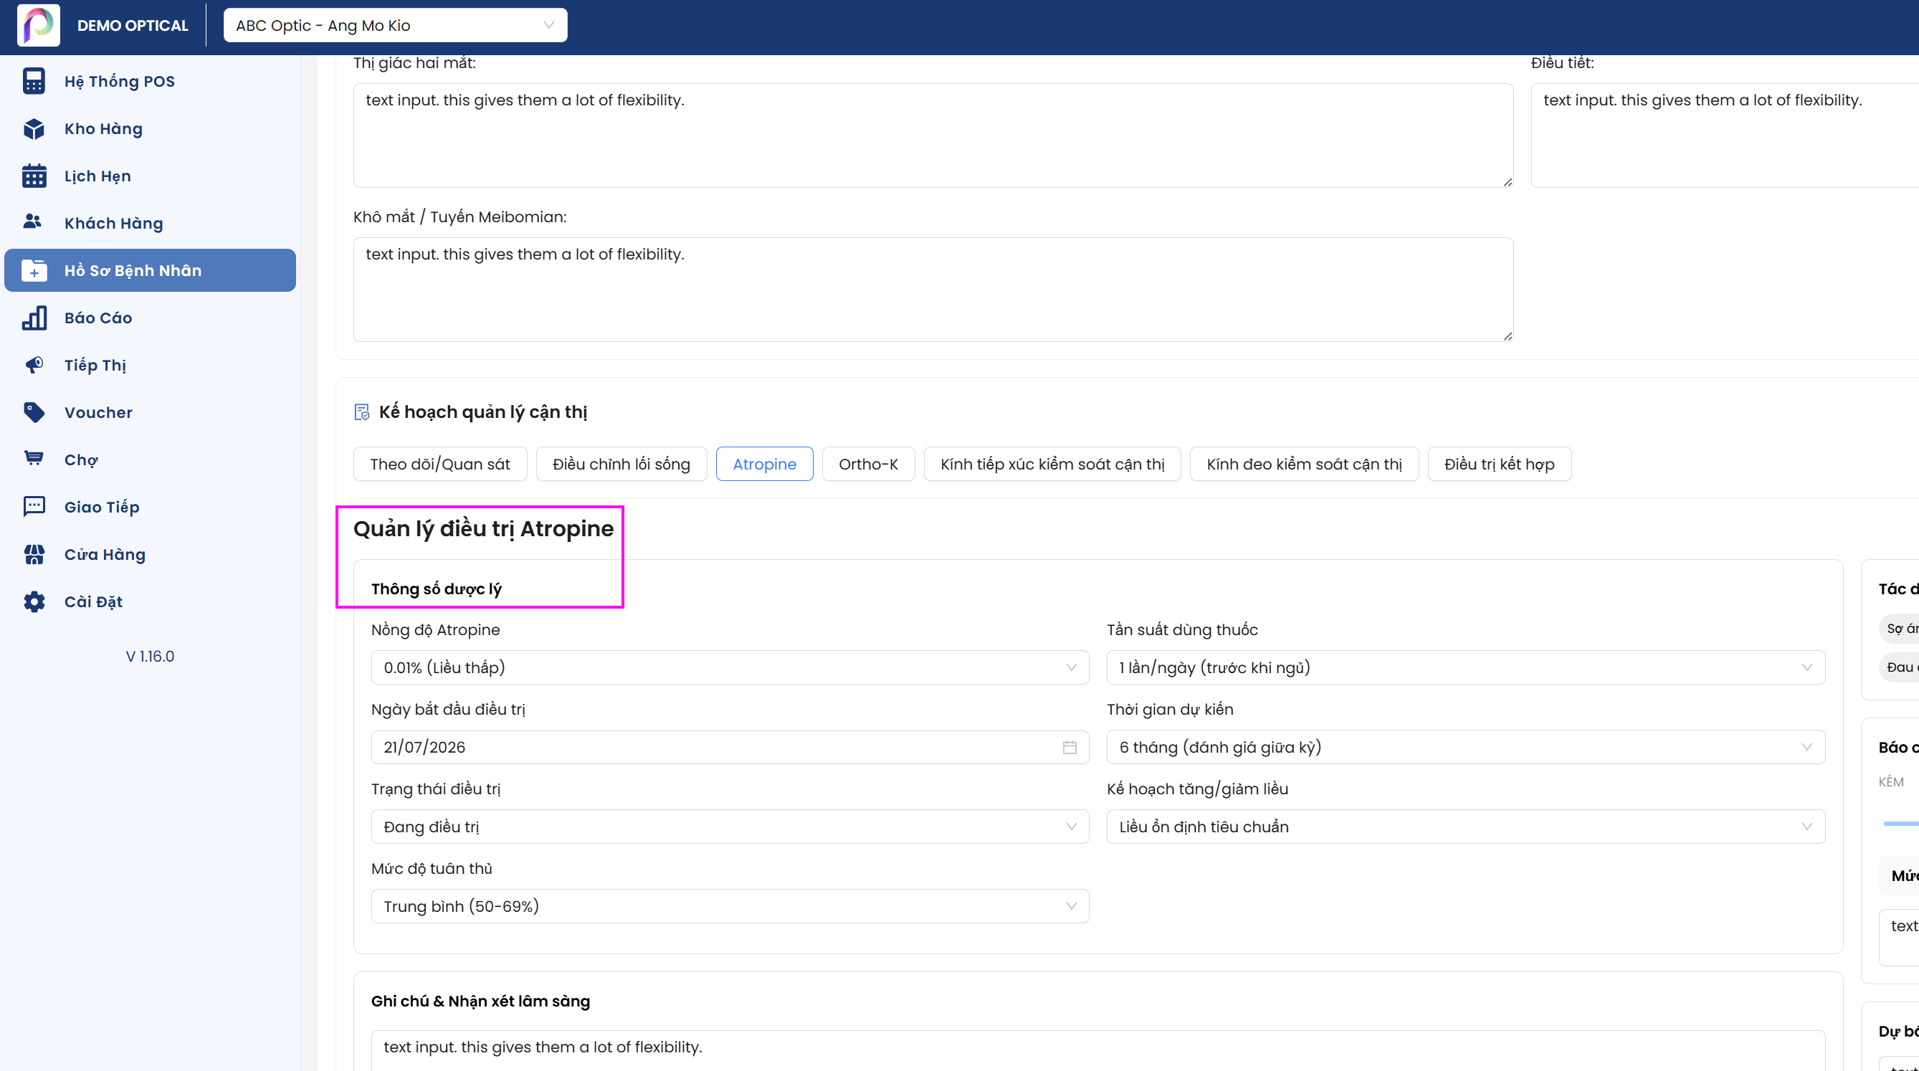Click the Kế hoạch quản lý cận thị section icon
The width and height of the screenshot is (1919, 1071).
point(361,413)
